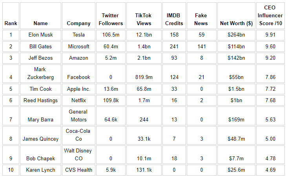Select the Jeff Bezos name cell
Screen dimensions: 288x178
coord(40,58)
